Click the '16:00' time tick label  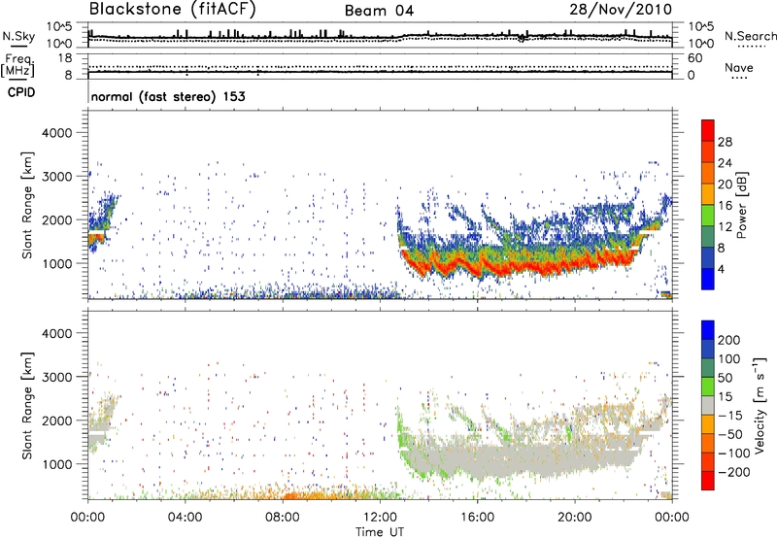coord(477,518)
